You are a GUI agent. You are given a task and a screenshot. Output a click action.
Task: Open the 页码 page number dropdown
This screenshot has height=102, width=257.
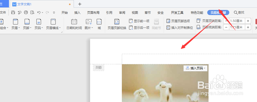(39, 24)
